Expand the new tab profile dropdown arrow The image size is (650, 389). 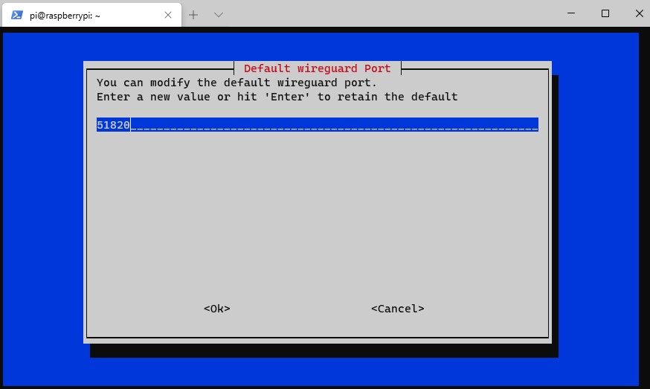pos(219,15)
